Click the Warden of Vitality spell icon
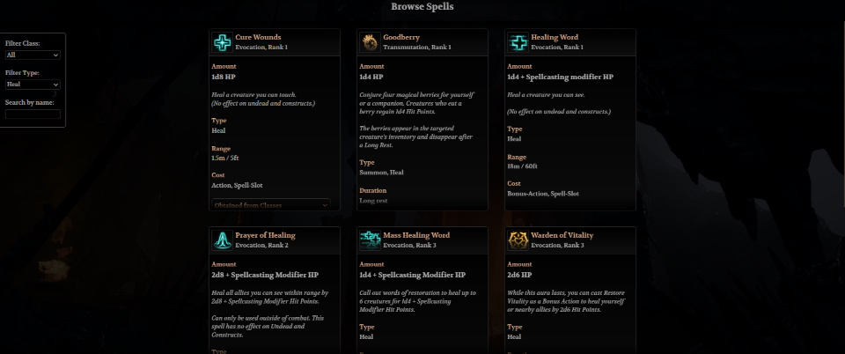The width and height of the screenshot is (845, 354). pyautogui.click(x=518, y=240)
